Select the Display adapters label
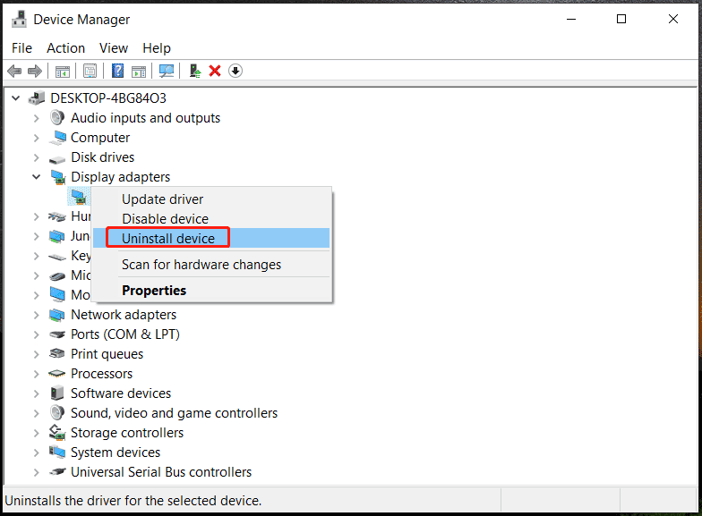702x516 pixels. click(x=120, y=177)
